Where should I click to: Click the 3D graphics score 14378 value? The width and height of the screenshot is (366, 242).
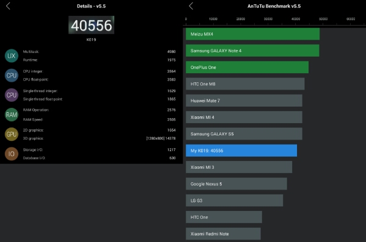point(170,138)
